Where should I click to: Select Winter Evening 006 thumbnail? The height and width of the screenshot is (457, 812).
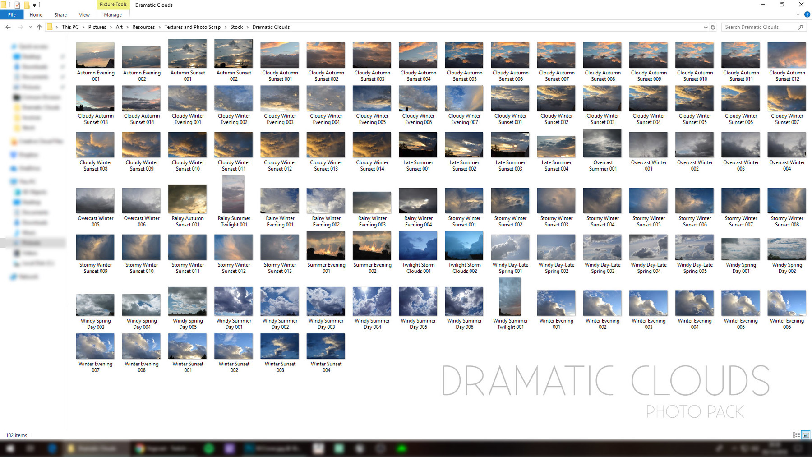point(787,303)
